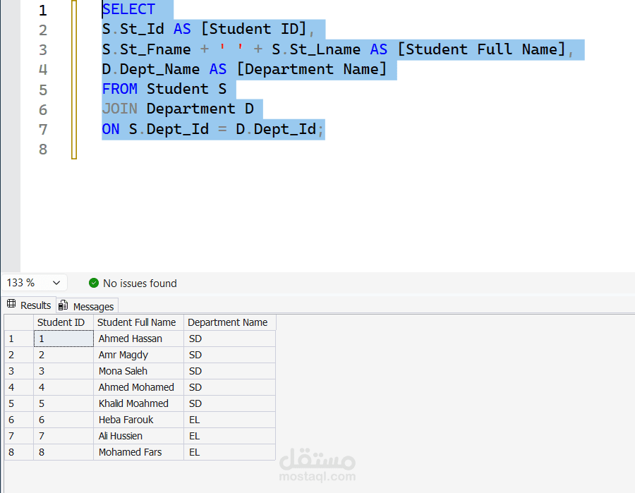Switch to the Results tab
Screen dimensions: 635x493
pos(29,305)
